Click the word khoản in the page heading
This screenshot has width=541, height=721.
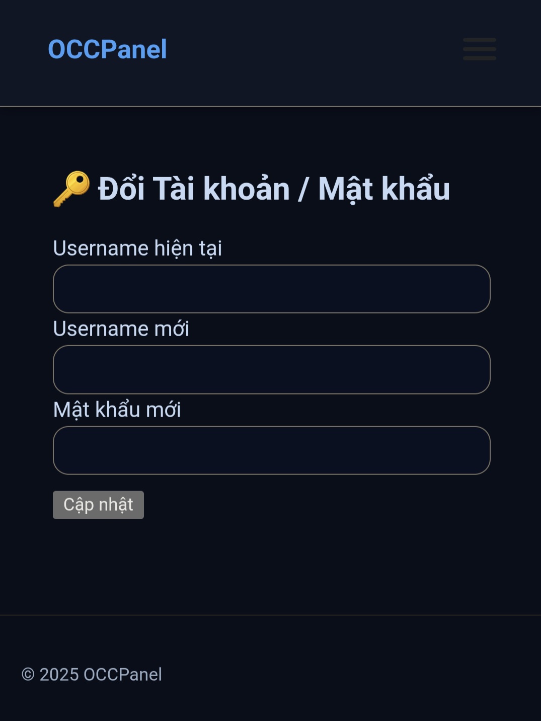tap(246, 189)
